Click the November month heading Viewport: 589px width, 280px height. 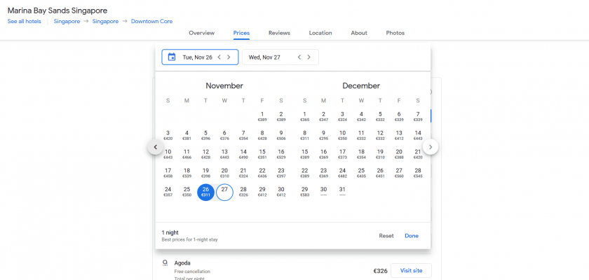click(x=224, y=86)
